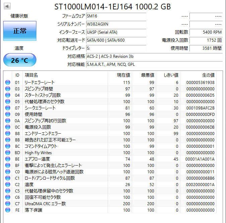The height and width of the screenshot is (223, 226).
Task: Click current value 200 in UltraDMA CRC row
Action: click(126, 204)
